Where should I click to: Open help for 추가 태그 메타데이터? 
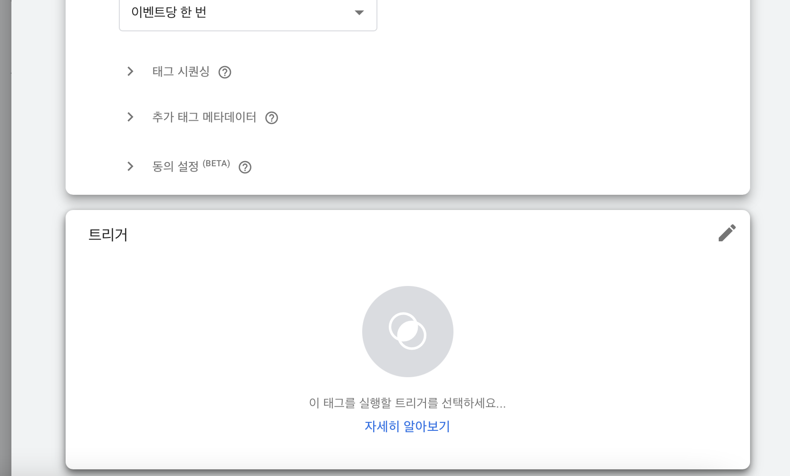pyautogui.click(x=272, y=117)
